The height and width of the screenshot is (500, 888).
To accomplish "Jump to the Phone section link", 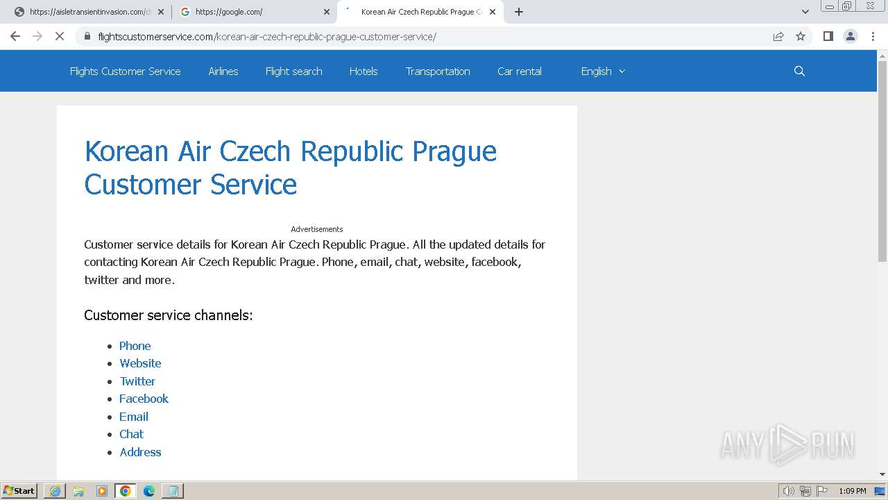I will click(135, 346).
